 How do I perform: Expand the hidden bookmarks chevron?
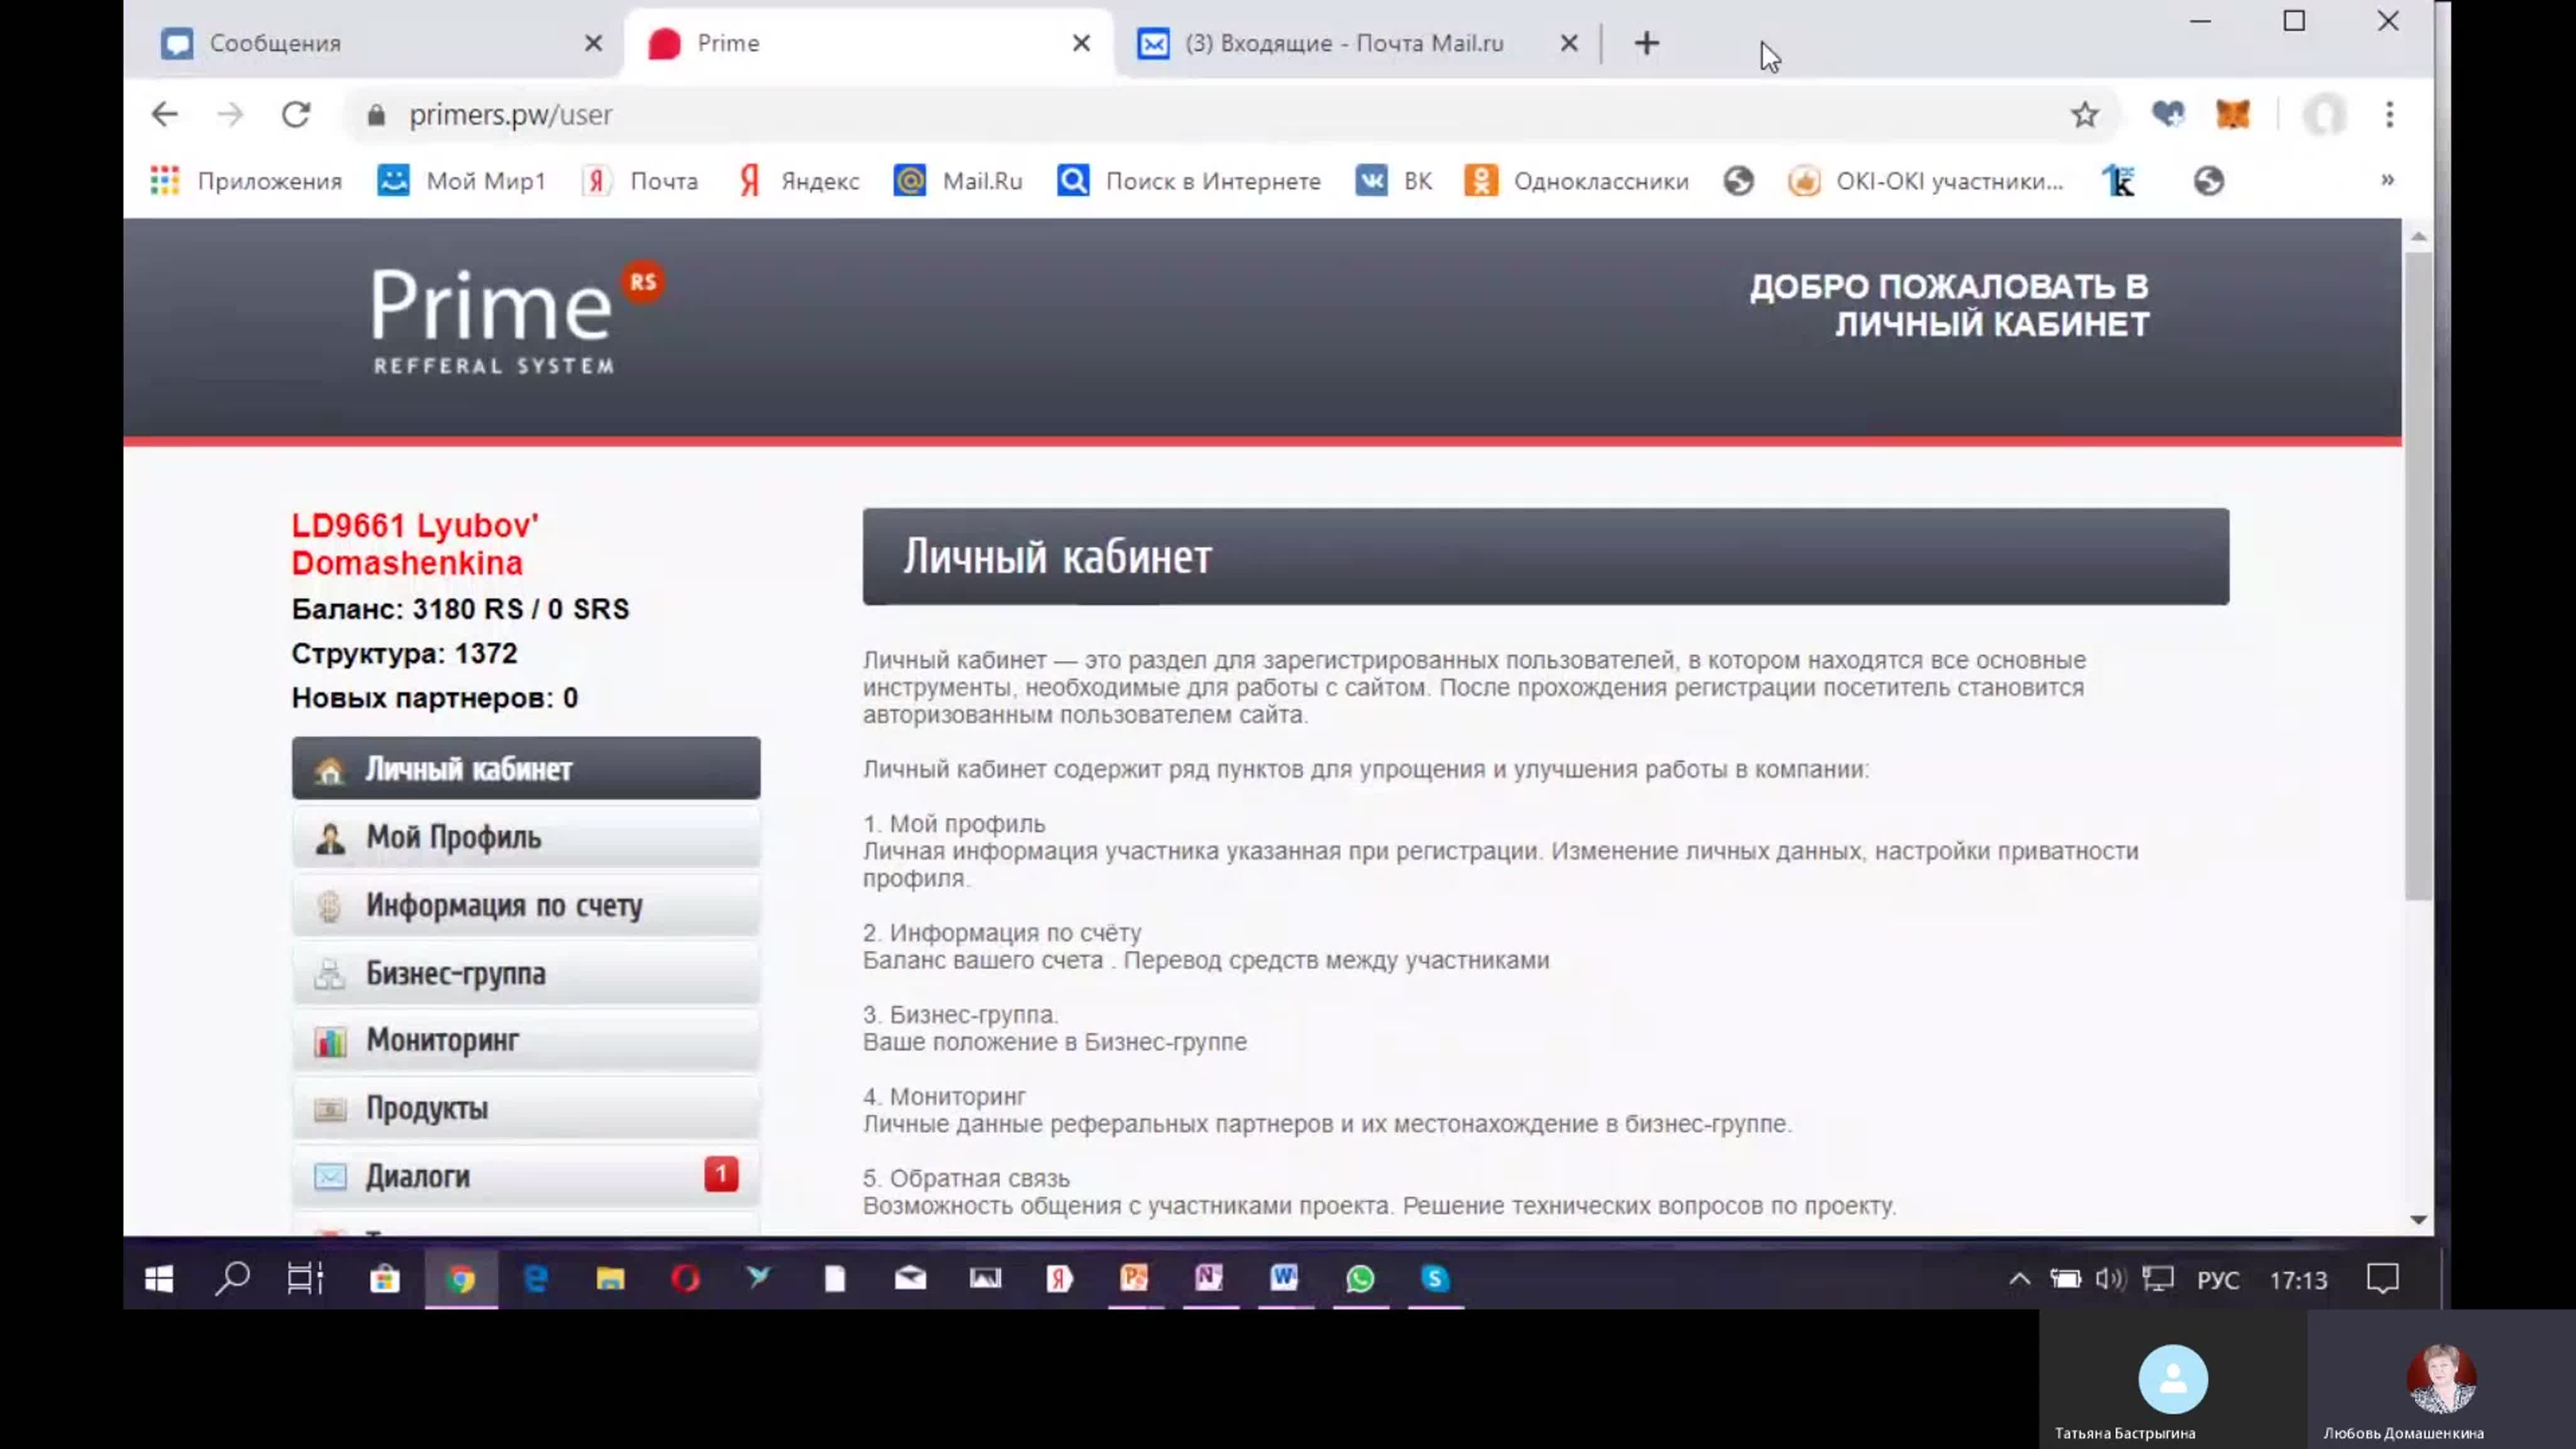(x=2388, y=180)
